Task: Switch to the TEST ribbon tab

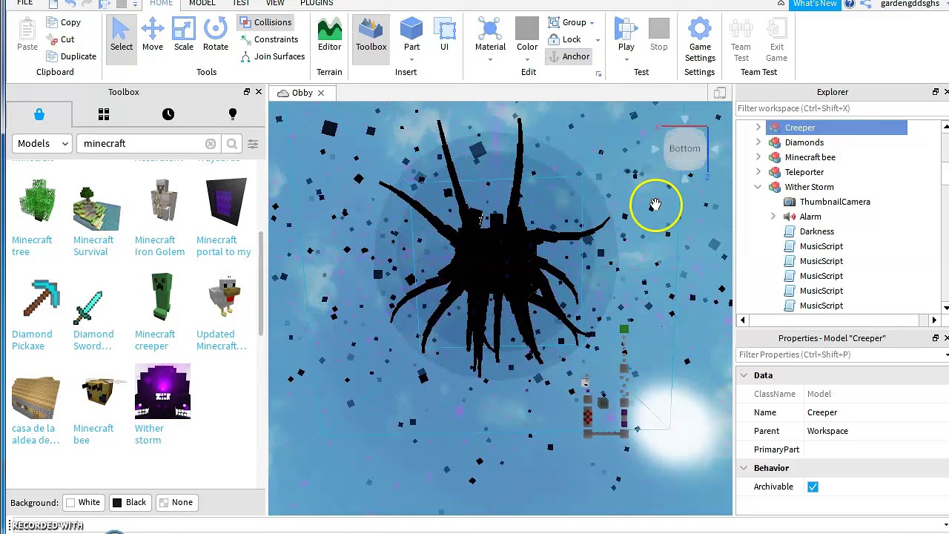Action: 241,3
